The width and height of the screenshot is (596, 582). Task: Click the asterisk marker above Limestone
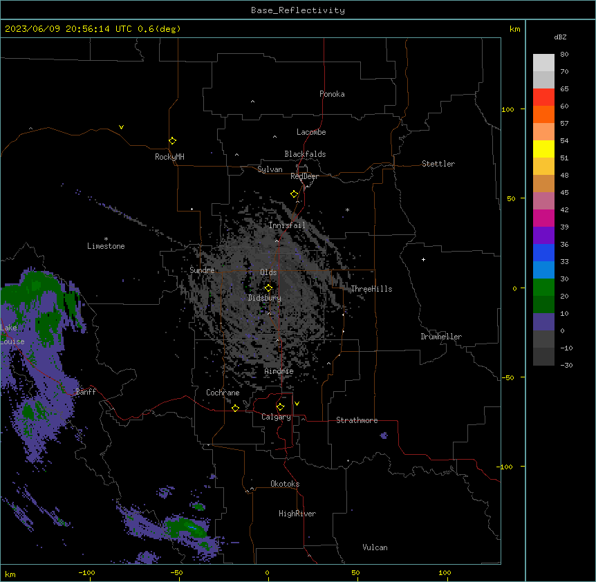point(106,239)
